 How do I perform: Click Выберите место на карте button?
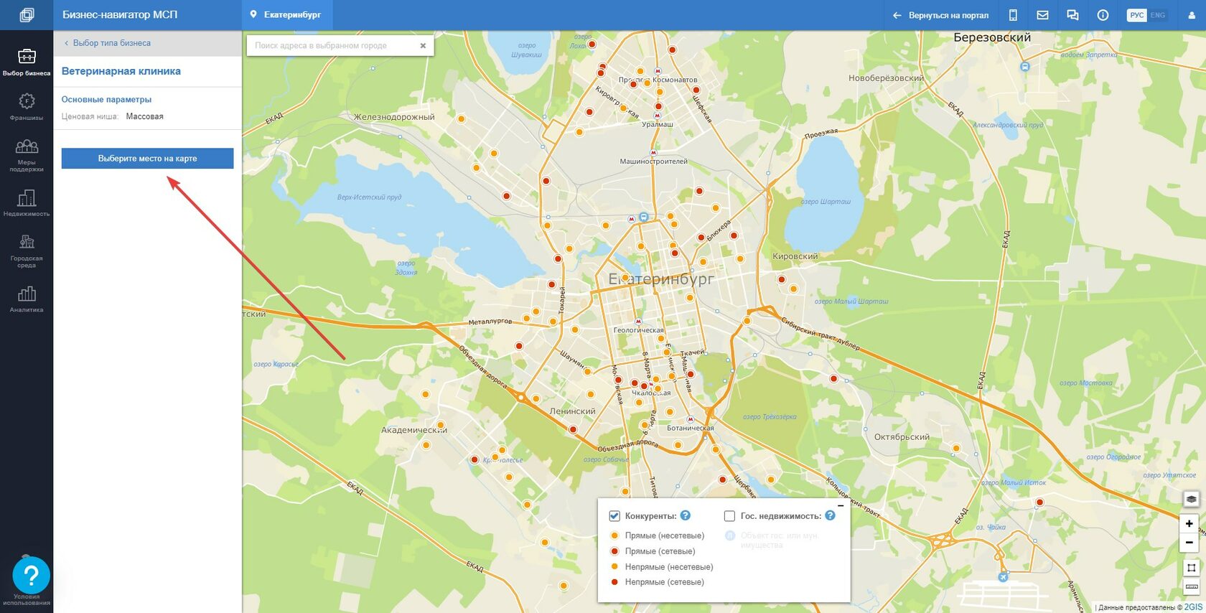(x=147, y=159)
